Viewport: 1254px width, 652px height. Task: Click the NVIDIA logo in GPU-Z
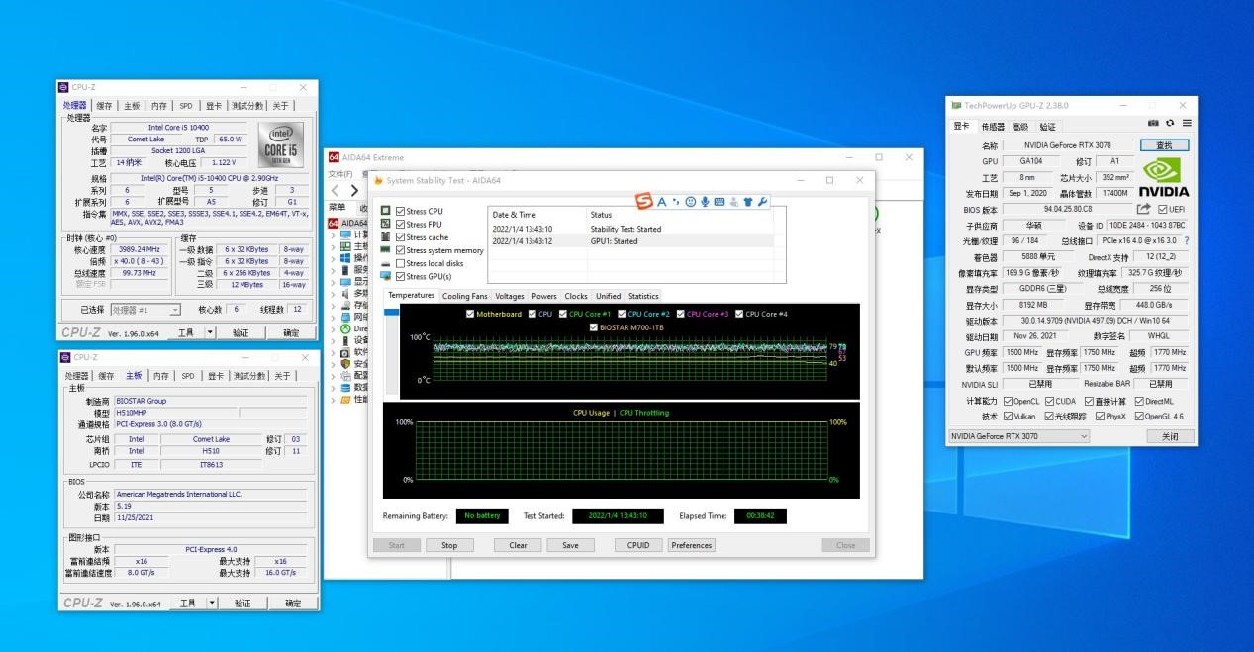(1164, 178)
